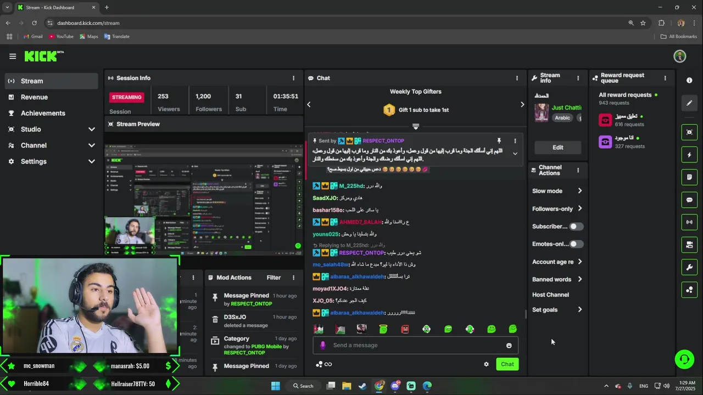Open Account age requirement arrow
This screenshot has width=703, height=395.
[x=579, y=262]
